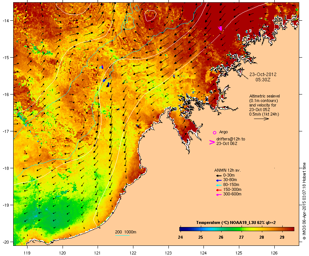Click the Altimetric sealevel label

265,96
